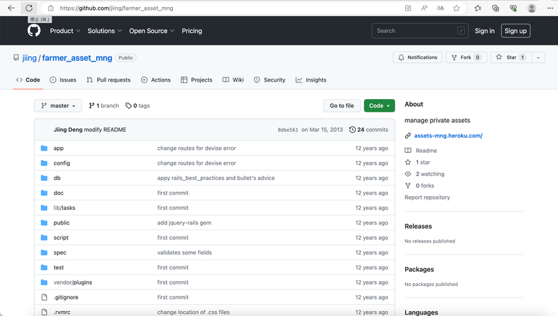Click the Sign up button
558x316 pixels.
[515, 31]
